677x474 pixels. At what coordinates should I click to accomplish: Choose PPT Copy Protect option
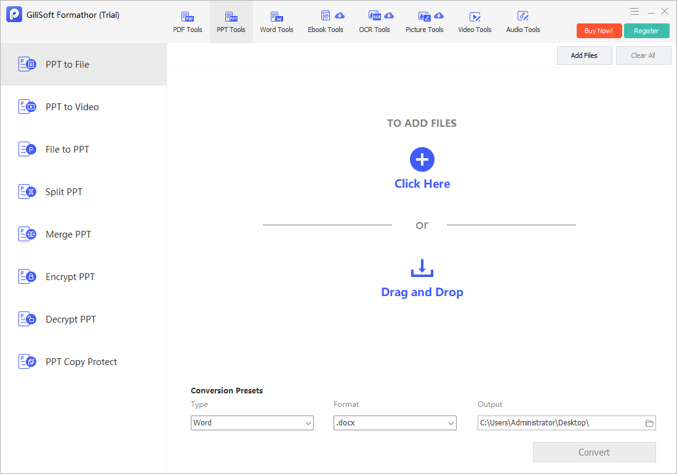tap(84, 362)
